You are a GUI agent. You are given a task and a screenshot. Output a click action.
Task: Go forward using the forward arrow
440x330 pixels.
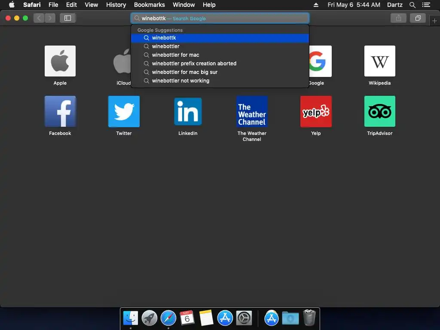pos(50,18)
